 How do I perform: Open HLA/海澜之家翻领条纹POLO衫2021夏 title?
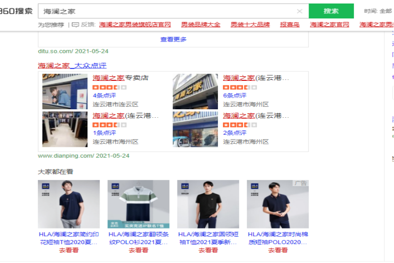138,238
